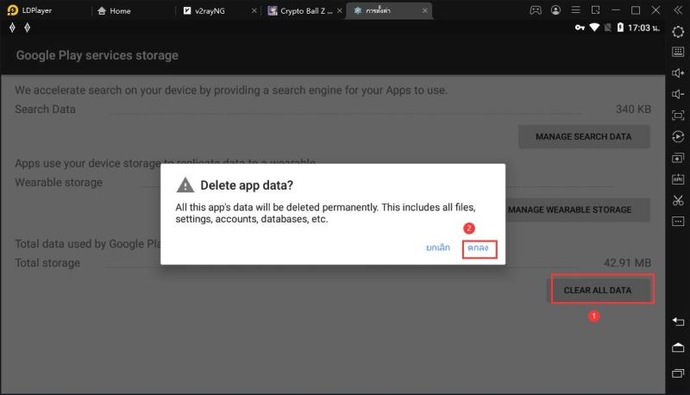Click the 'Total storage' label
Viewport: 690px width, 395px height.
click(47, 263)
